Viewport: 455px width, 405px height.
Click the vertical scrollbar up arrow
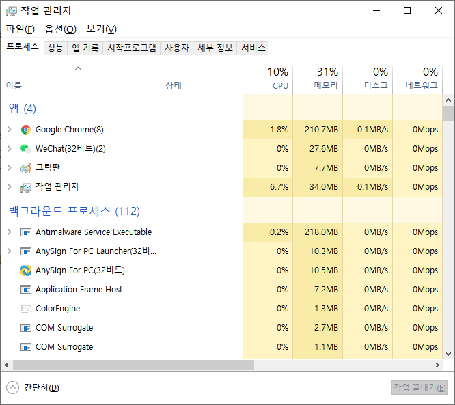449,100
